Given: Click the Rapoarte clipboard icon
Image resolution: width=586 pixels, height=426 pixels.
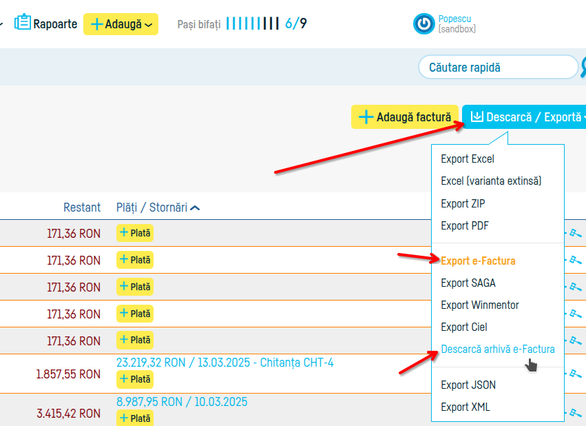Looking at the screenshot, I should tap(23, 23).
